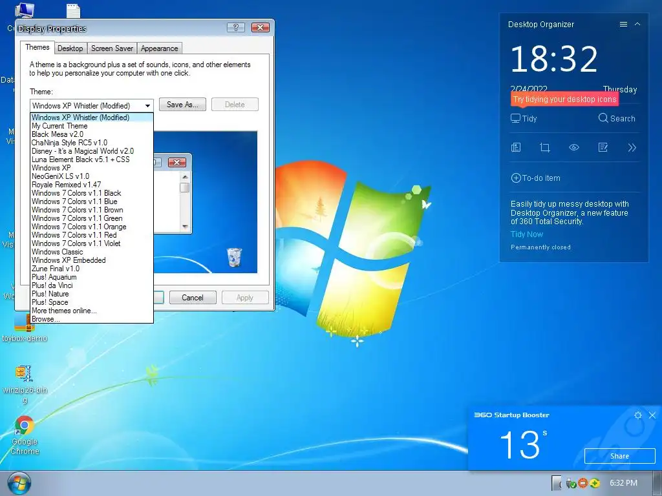
Task: Click Share in 360 Startup Booster
Action: [x=619, y=456]
